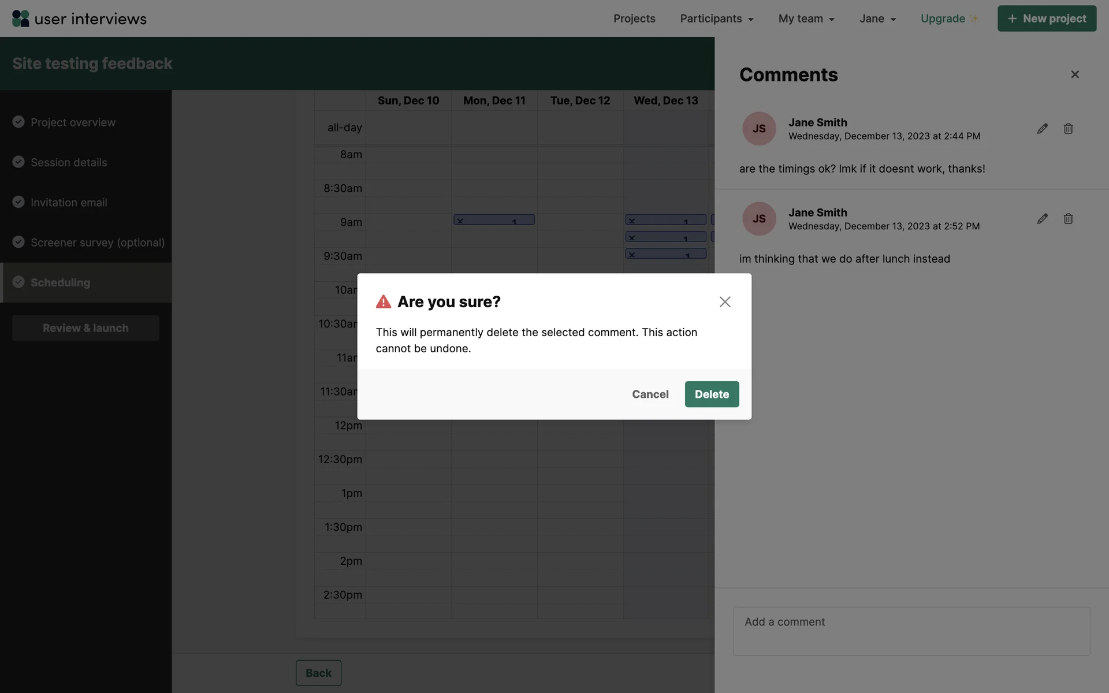Screen dimensions: 1109x693
Task: Expand the Participants dropdown
Action: [716, 18]
